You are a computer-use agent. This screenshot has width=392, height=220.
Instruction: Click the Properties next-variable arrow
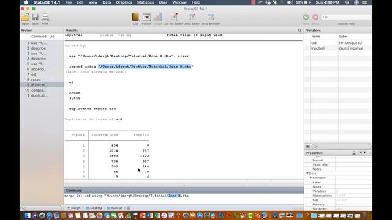pyautogui.click(x=365, y=153)
